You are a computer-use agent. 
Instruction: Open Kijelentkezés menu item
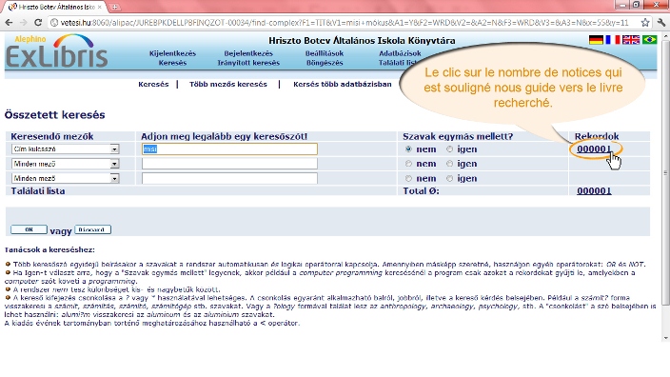pos(172,53)
